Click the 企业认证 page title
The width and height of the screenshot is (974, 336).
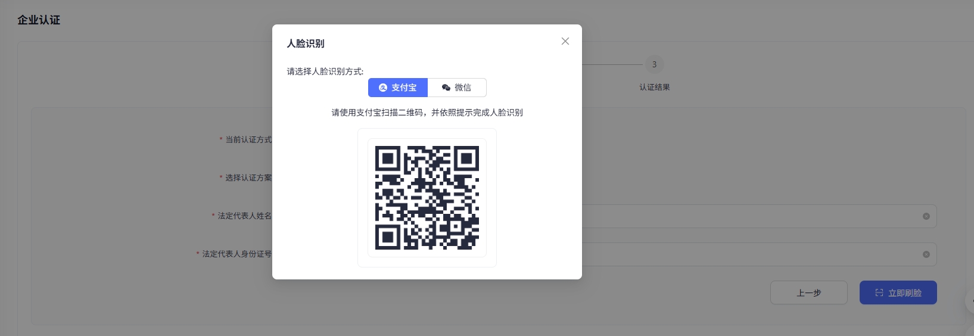[x=39, y=20]
